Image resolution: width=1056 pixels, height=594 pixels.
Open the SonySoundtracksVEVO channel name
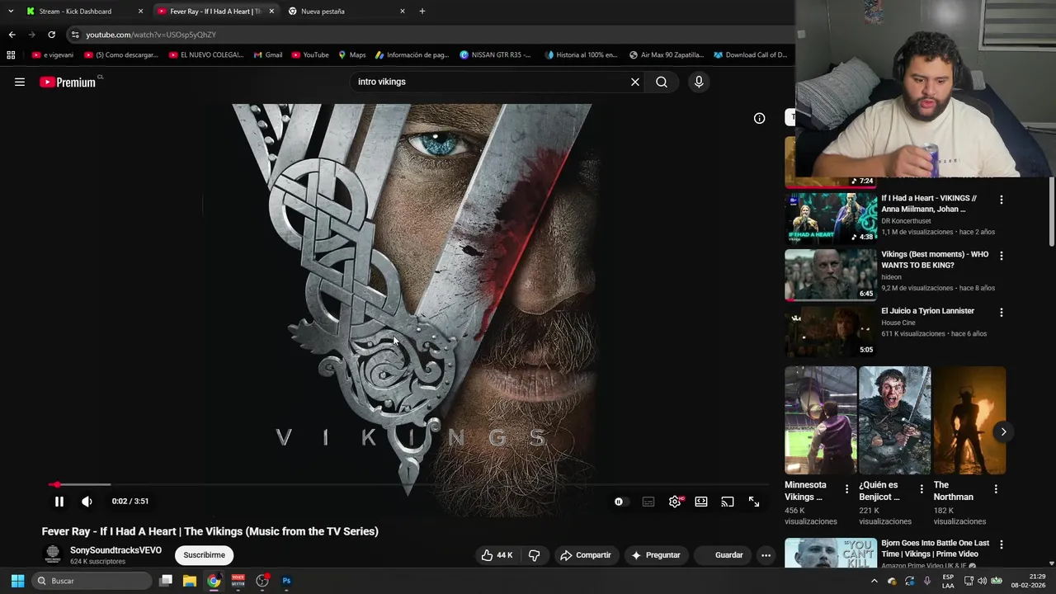tap(115, 550)
